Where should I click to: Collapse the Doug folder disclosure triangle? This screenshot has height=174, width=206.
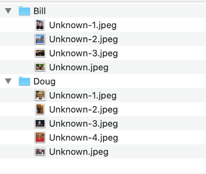point(8,81)
